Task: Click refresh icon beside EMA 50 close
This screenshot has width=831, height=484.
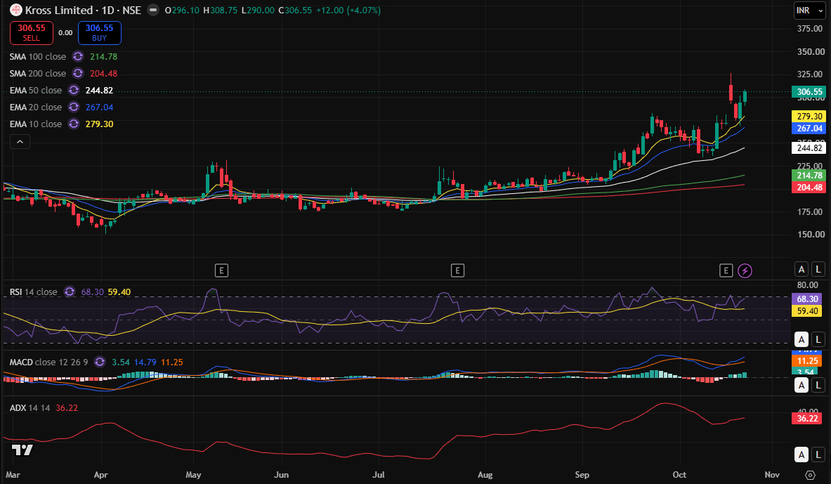Action: point(74,90)
